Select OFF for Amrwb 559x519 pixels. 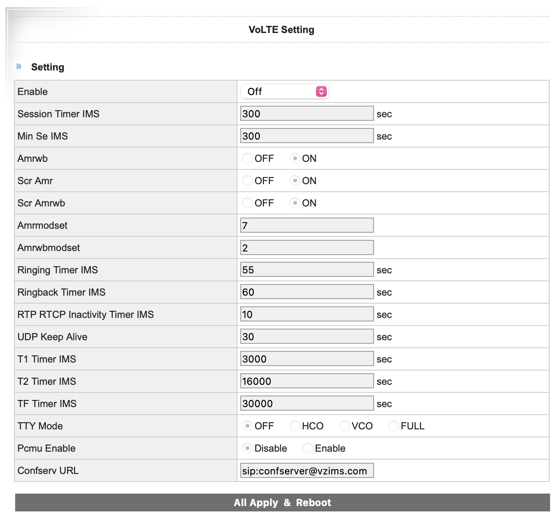pyautogui.click(x=247, y=158)
